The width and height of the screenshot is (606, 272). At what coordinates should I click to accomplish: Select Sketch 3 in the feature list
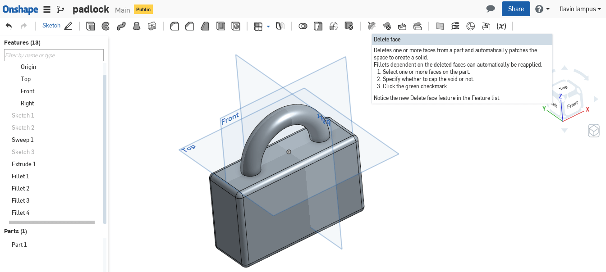[23, 152]
